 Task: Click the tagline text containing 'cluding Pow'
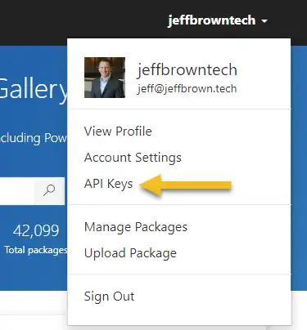[x=34, y=138]
